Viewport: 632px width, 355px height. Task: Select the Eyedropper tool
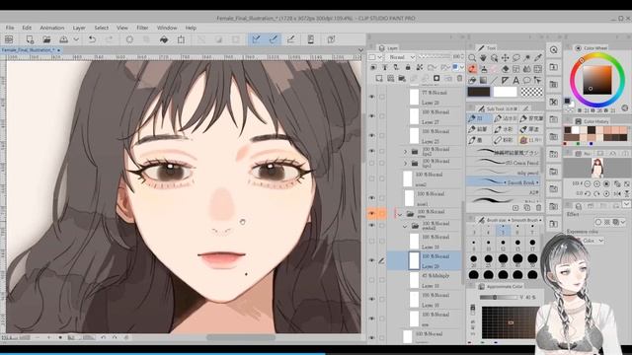point(537,58)
